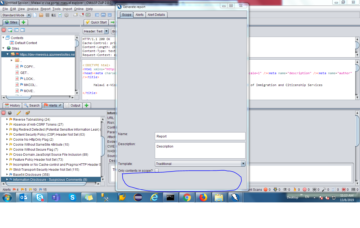Unpin the Alerts tab via its pin icon
The width and height of the screenshot is (360, 228).
(x=60, y=105)
